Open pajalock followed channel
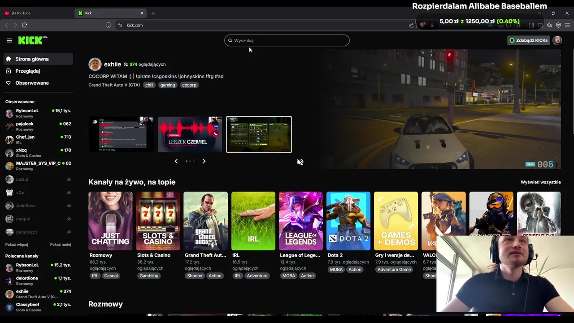574x323 pixels. click(38, 127)
